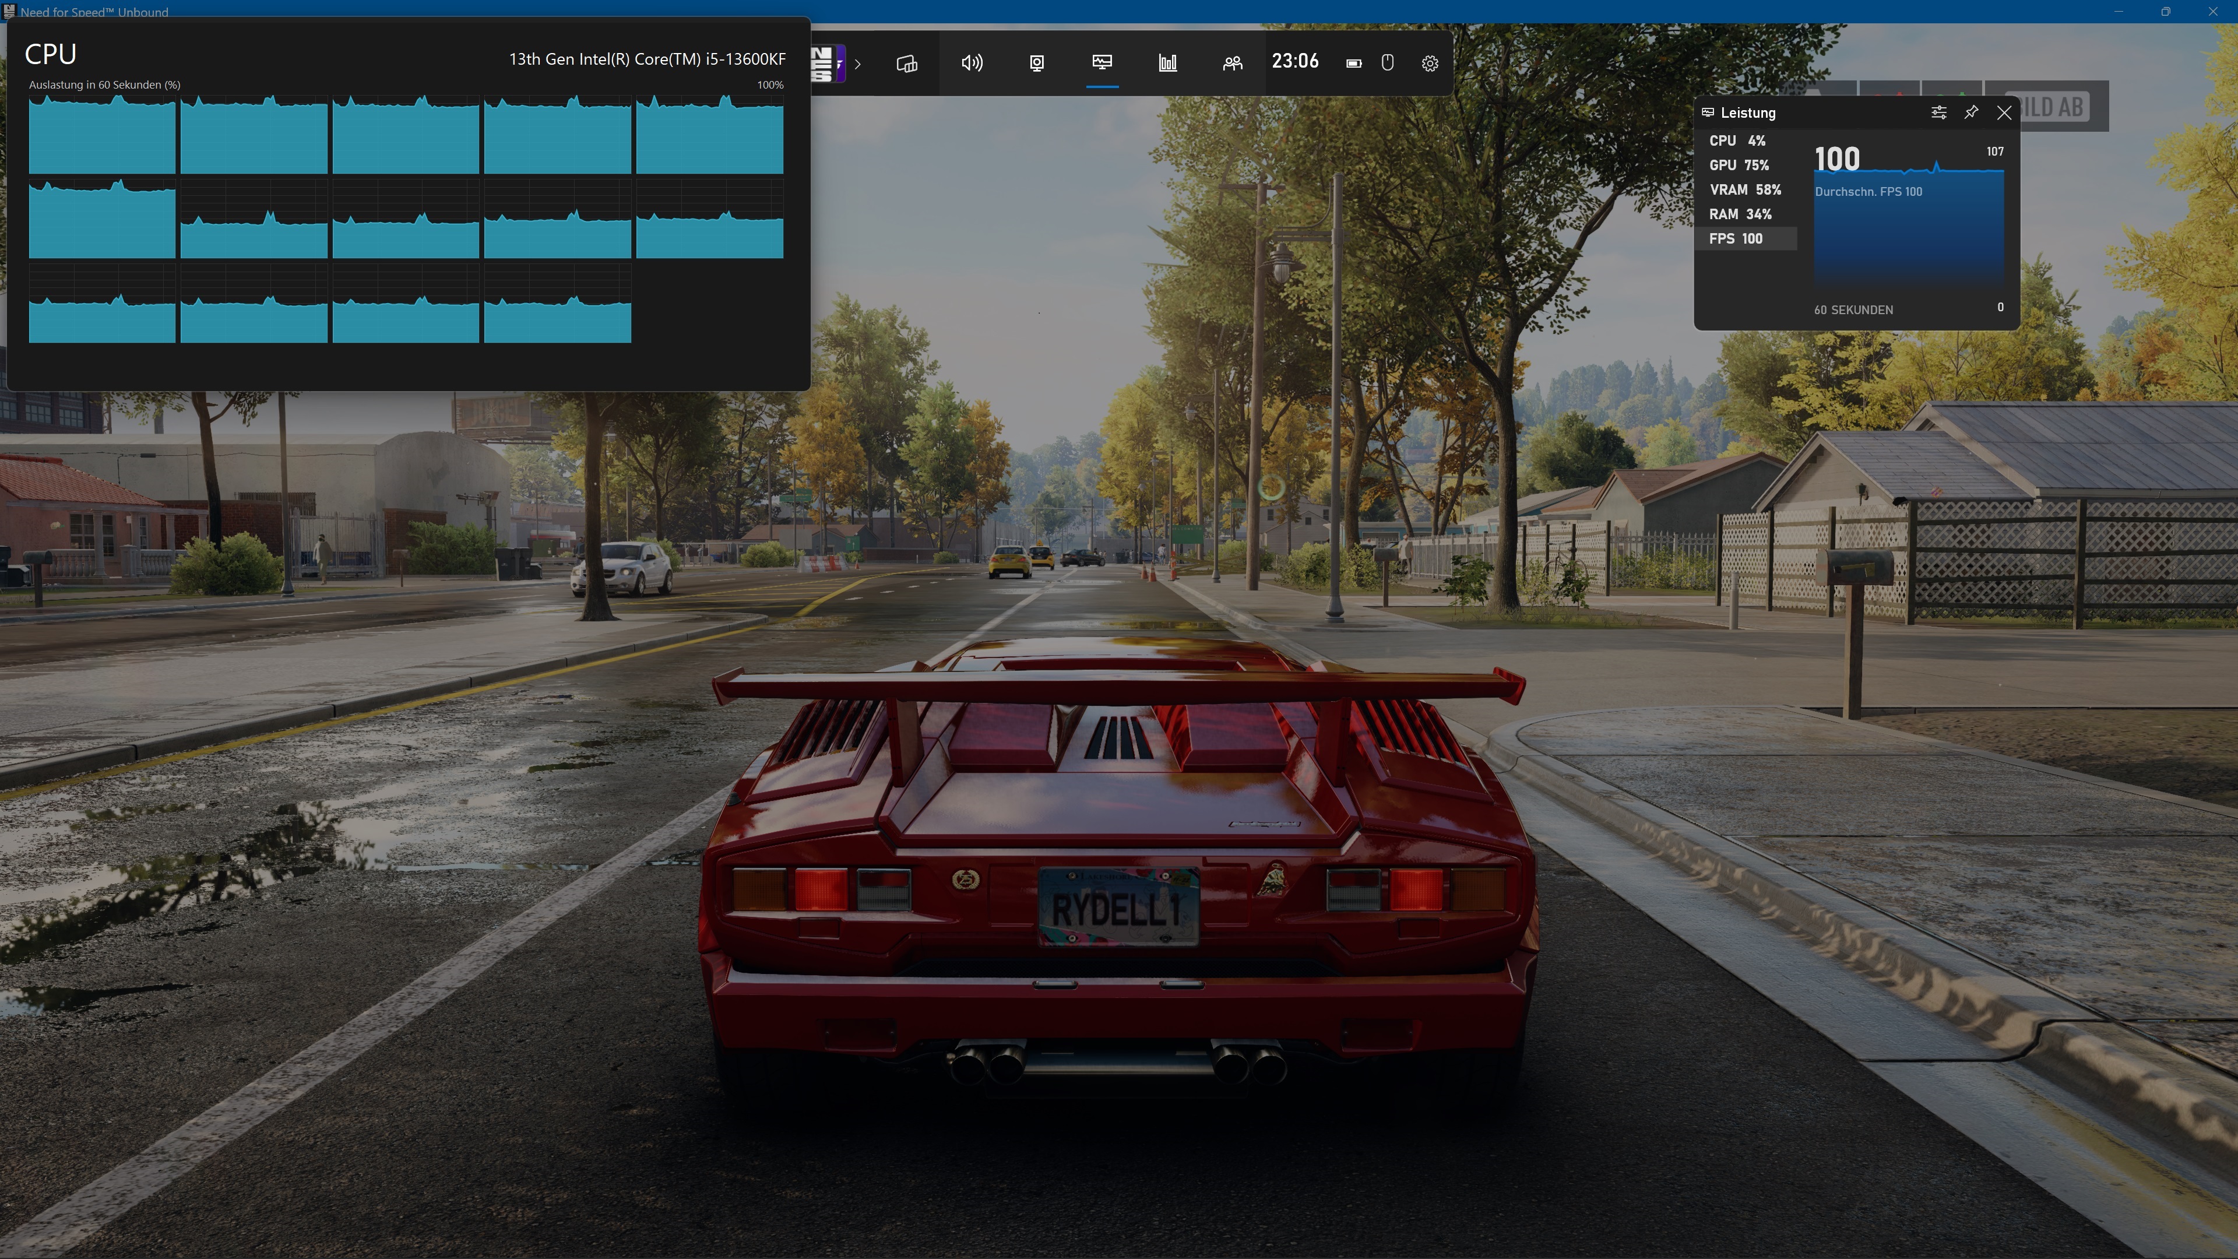The height and width of the screenshot is (1259, 2238).
Task: Close the Leistung widget
Action: pos(2004,113)
